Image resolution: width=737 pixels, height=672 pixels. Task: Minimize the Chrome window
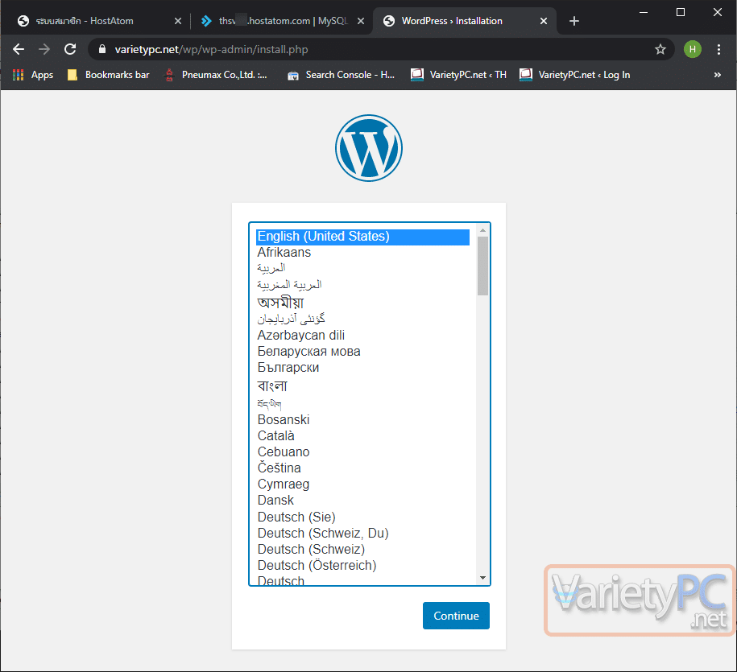pos(644,12)
